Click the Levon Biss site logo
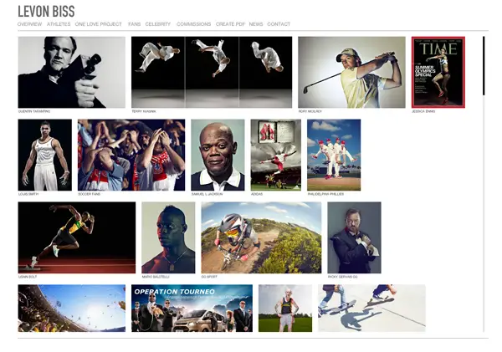Screen dimensions: 502x352 click(x=46, y=11)
